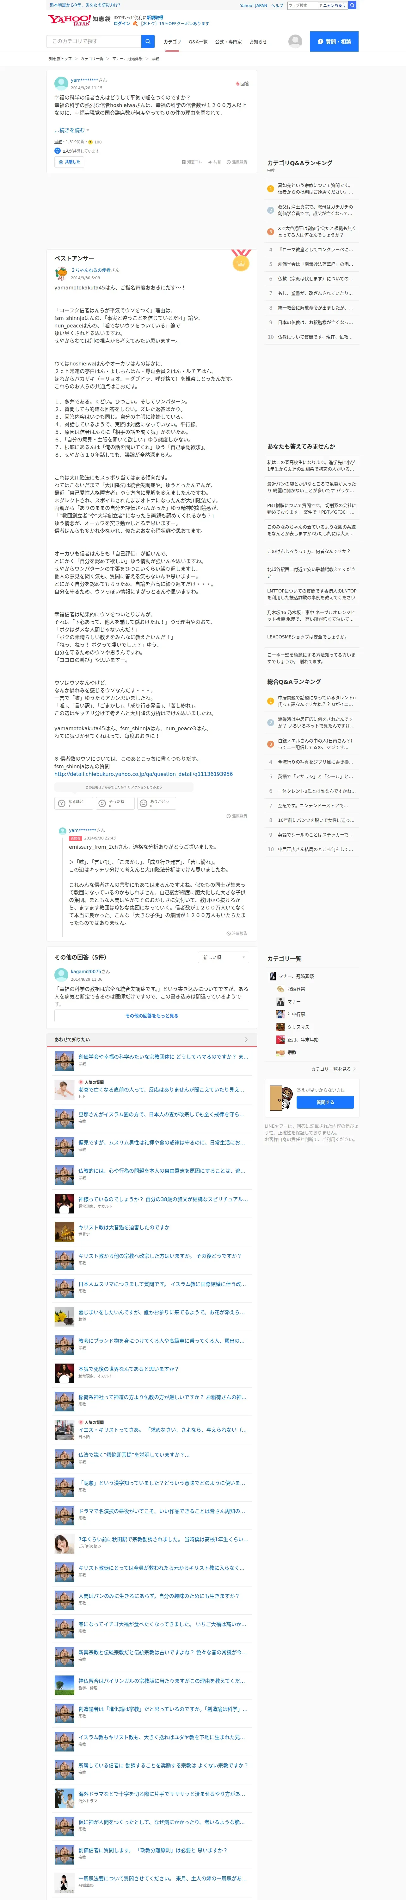Select the カテゴリ navigation tab
The height and width of the screenshot is (1900, 406).
[x=172, y=42]
